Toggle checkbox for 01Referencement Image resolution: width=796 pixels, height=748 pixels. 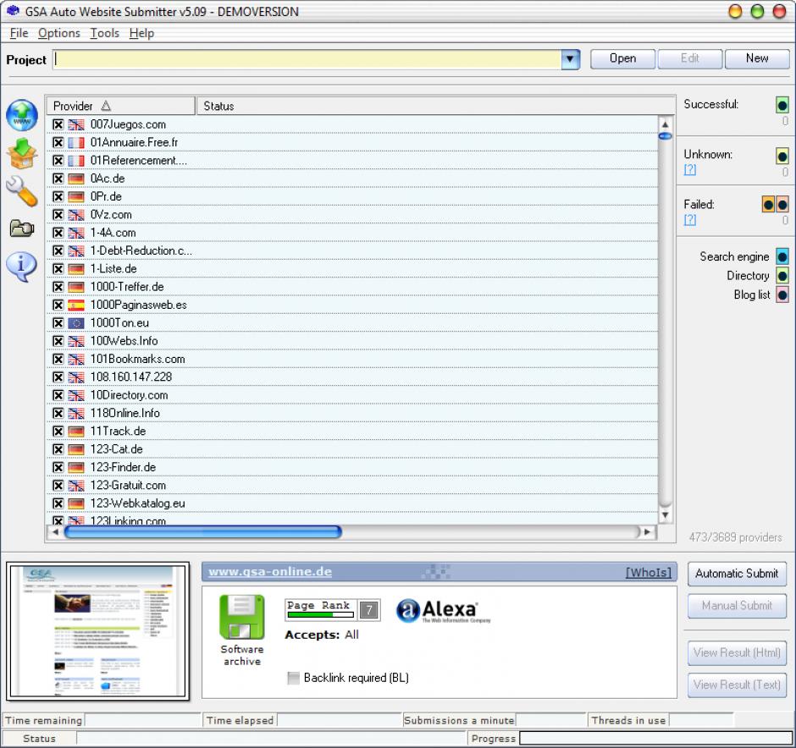pyautogui.click(x=58, y=161)
